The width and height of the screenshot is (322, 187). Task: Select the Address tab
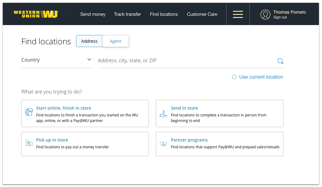[89, 41]
